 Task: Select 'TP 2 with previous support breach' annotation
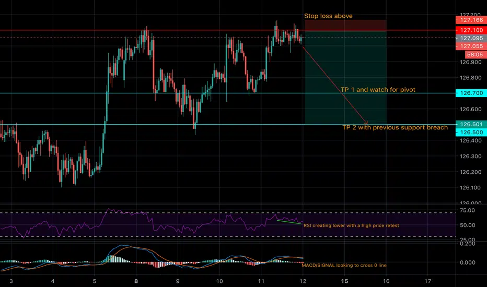click(395, 127)
